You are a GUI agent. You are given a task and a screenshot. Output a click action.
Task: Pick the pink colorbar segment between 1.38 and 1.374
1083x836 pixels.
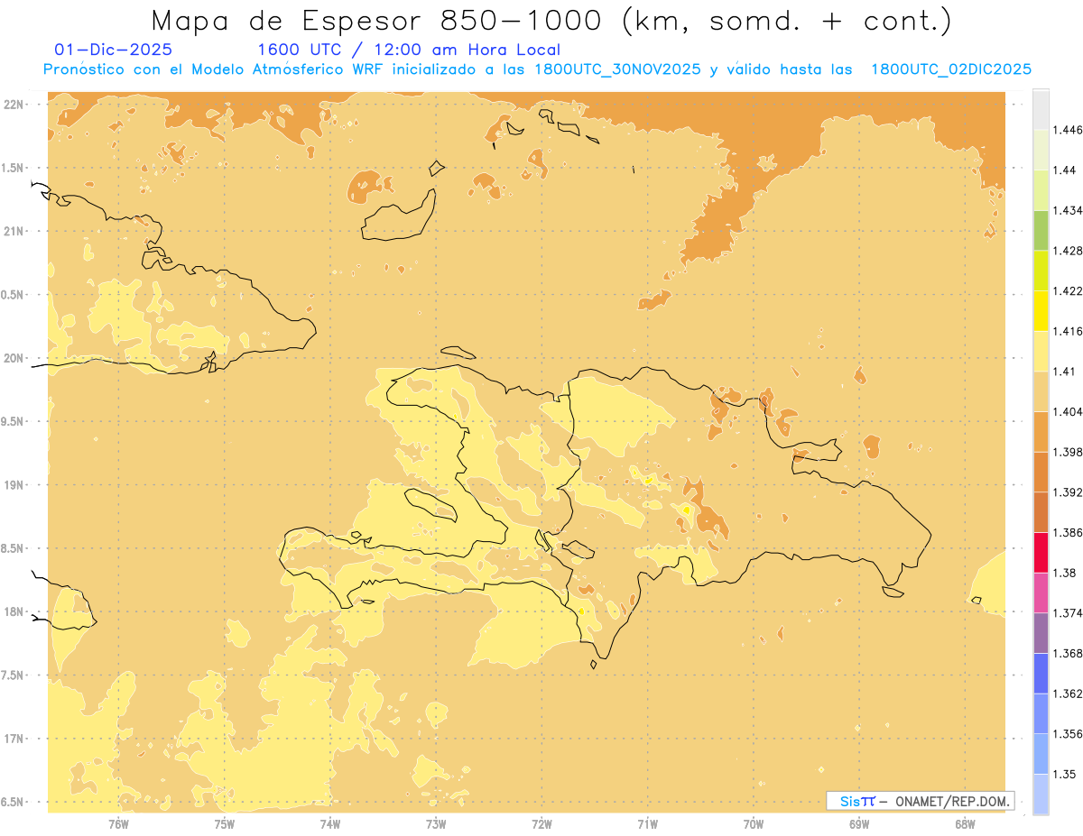click(x=1041, y=593)
